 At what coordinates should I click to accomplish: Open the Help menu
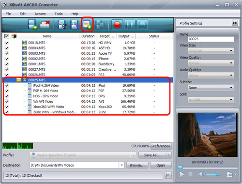click(x=75, y=14)
